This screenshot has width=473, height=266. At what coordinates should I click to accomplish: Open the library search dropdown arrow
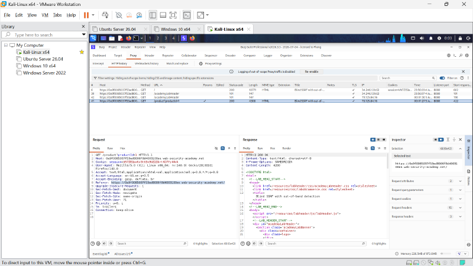coord(83,35)
